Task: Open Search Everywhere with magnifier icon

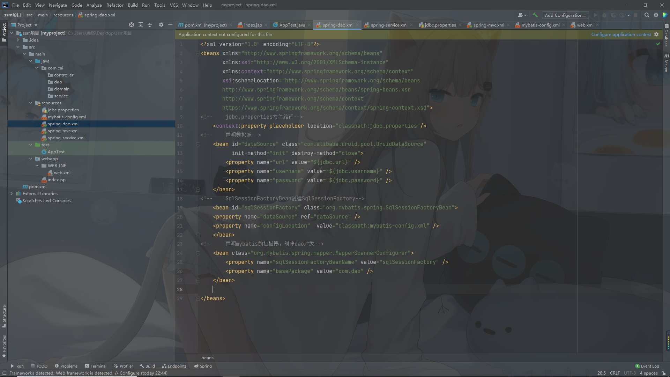Action: pos(647,15)
